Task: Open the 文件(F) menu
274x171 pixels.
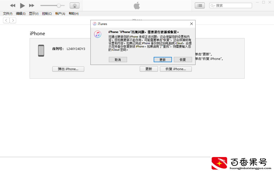Action: 8,14
